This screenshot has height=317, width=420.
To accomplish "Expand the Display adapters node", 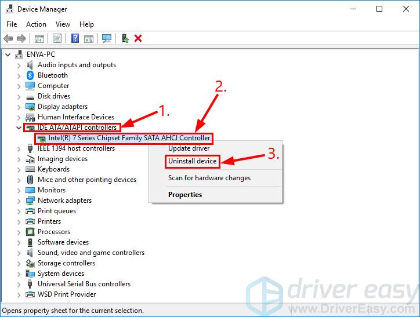I will click(19, 107).
